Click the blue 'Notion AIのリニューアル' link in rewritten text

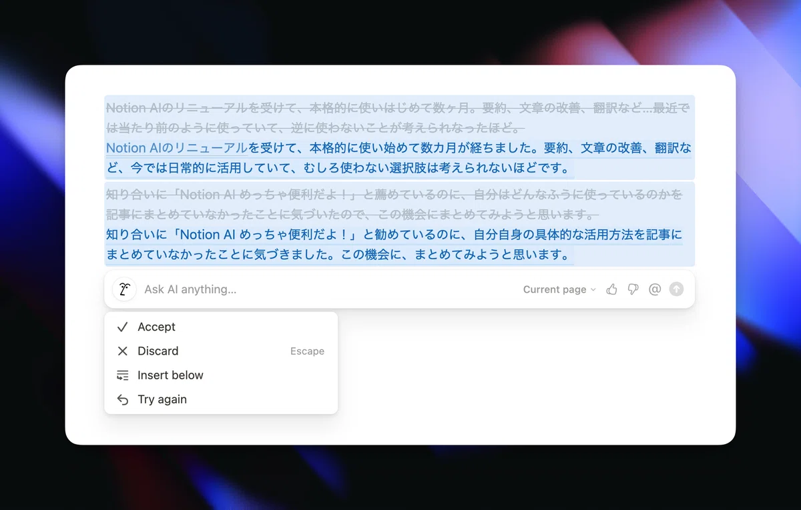tap(177, 148)
